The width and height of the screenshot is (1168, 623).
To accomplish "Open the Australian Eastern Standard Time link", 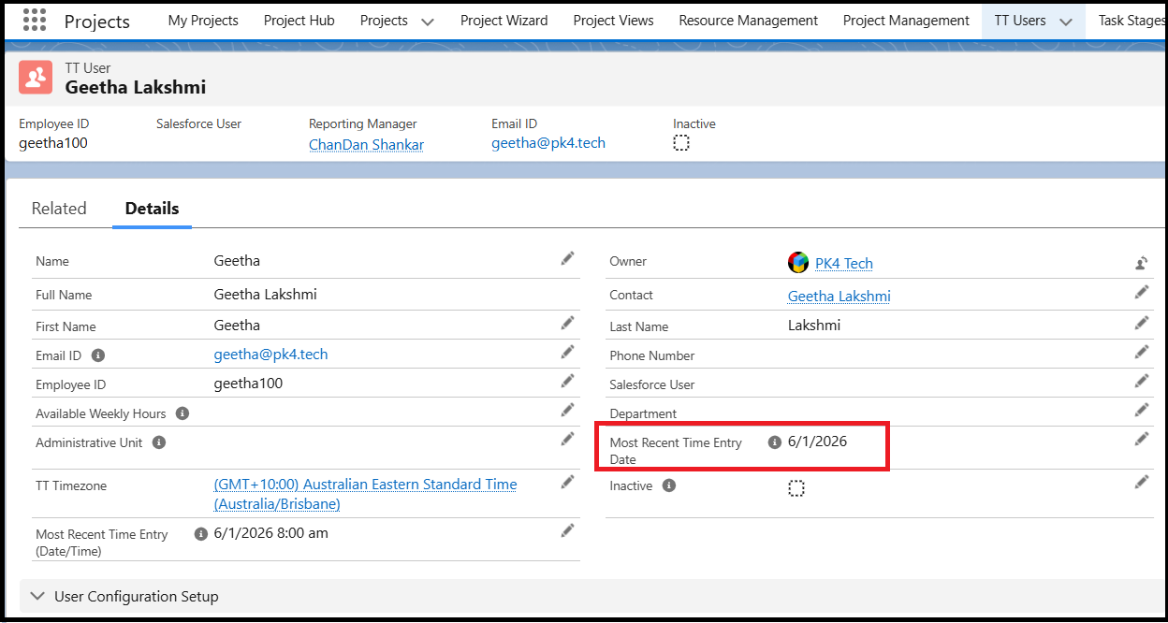I will [x=366, y=494].
